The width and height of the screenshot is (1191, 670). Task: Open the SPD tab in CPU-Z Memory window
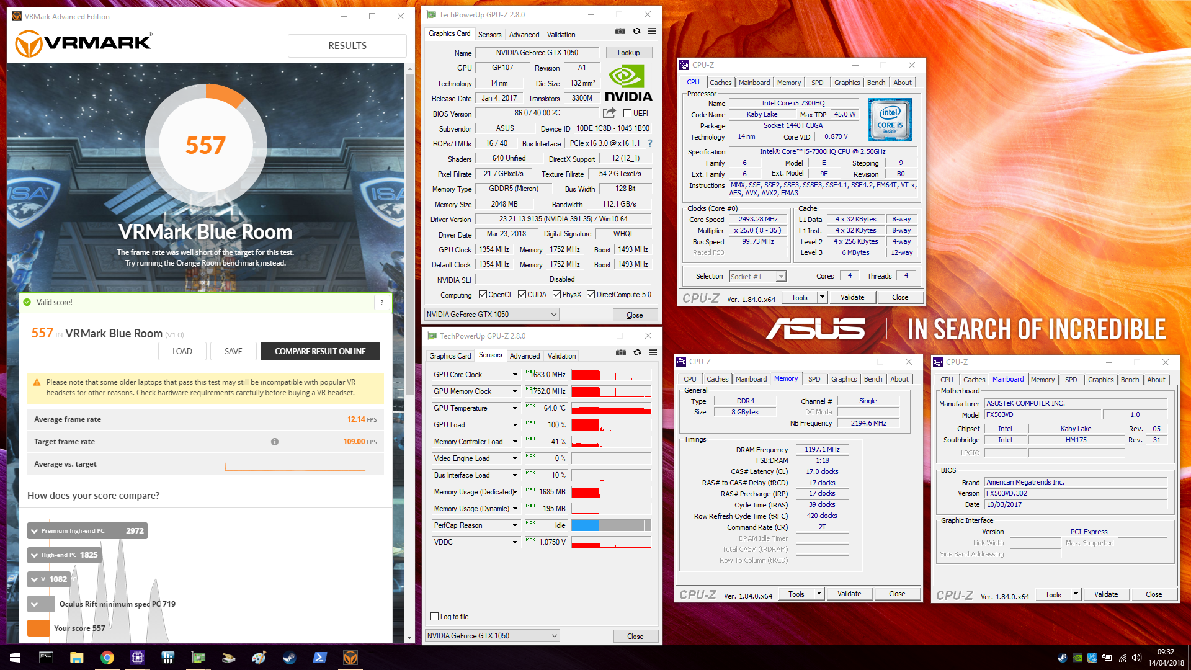[x=814, y=379]
